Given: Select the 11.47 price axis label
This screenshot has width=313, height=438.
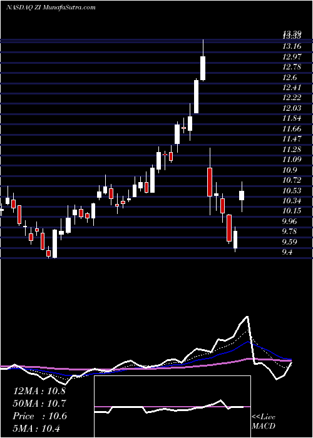Looking at the screenshot, I should coord(292,139).
